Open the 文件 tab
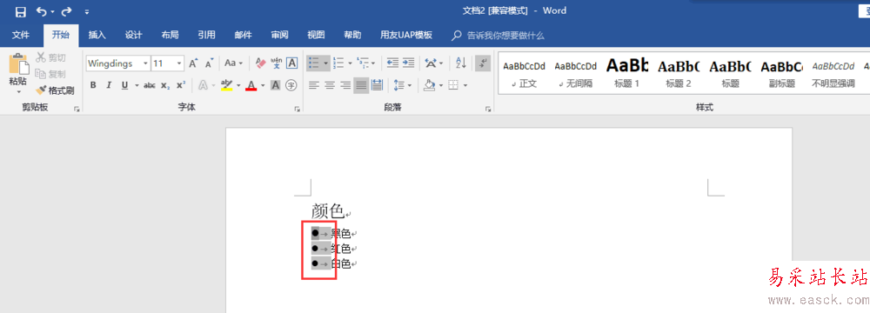 21,35
